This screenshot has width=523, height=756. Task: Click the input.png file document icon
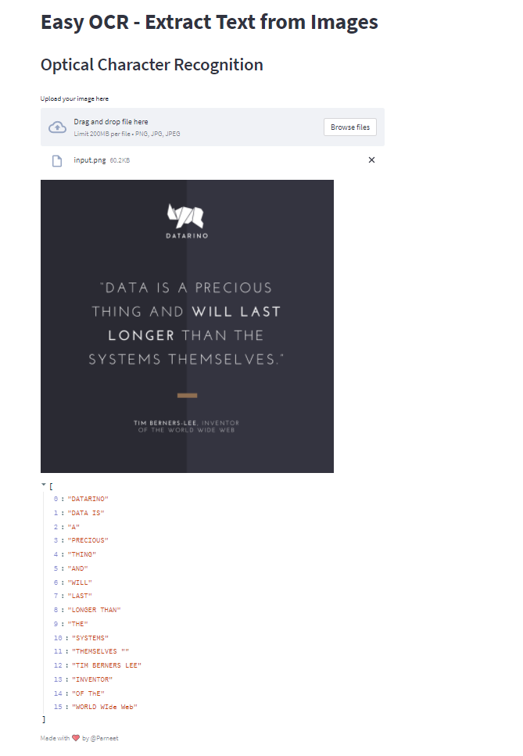[57, 160]
